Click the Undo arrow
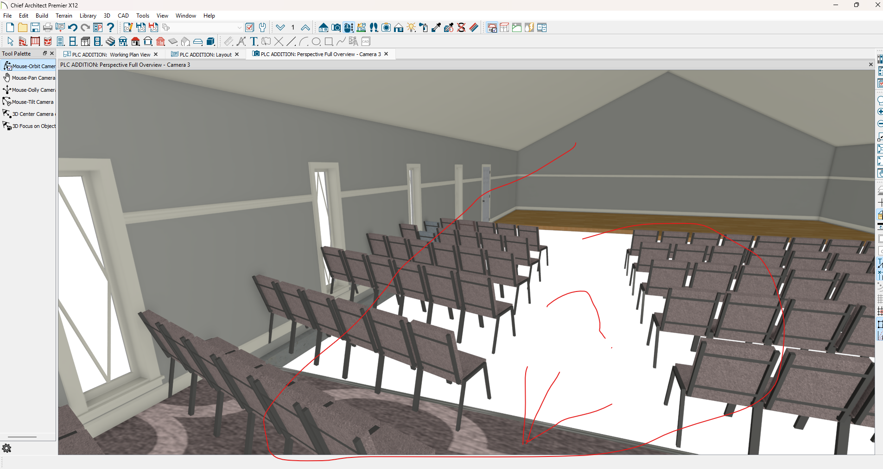 tap(73, 28)
